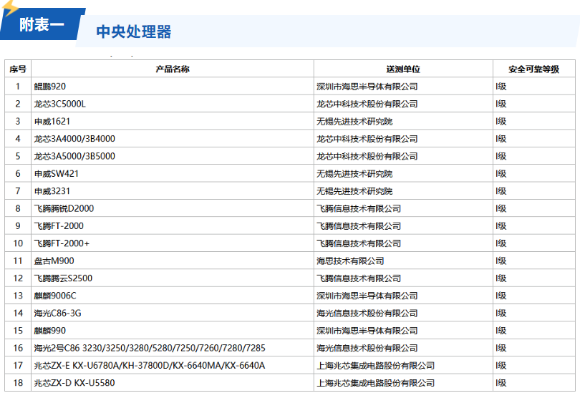Click 深圳市海思半导体有限公司 in row 1

click(x=367, y=87)
